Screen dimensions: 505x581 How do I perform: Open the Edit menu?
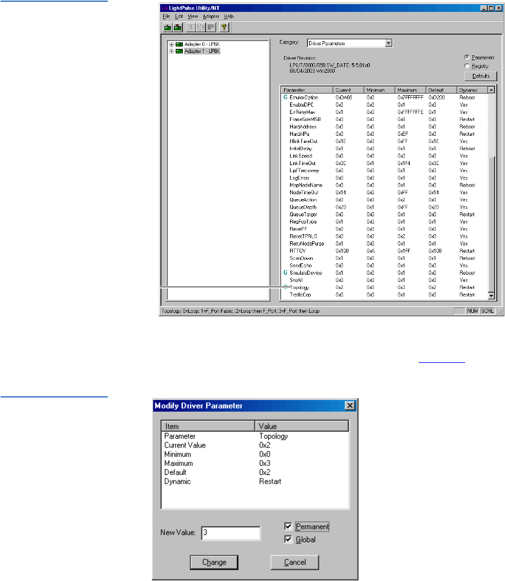tap(179, 16)
